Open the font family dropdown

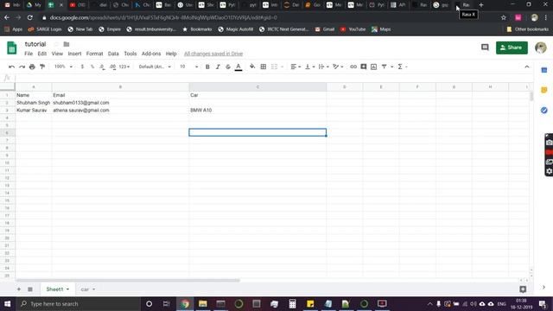[x=155, y=67]
